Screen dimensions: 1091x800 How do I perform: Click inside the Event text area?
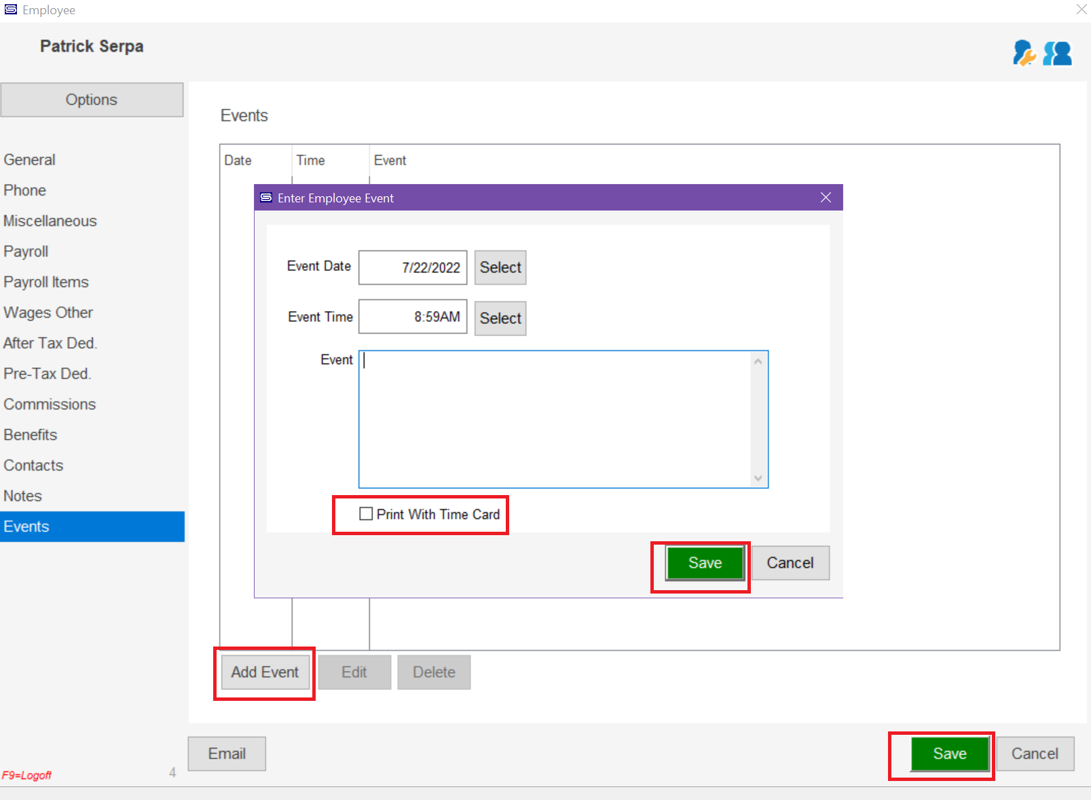point(555,419)
